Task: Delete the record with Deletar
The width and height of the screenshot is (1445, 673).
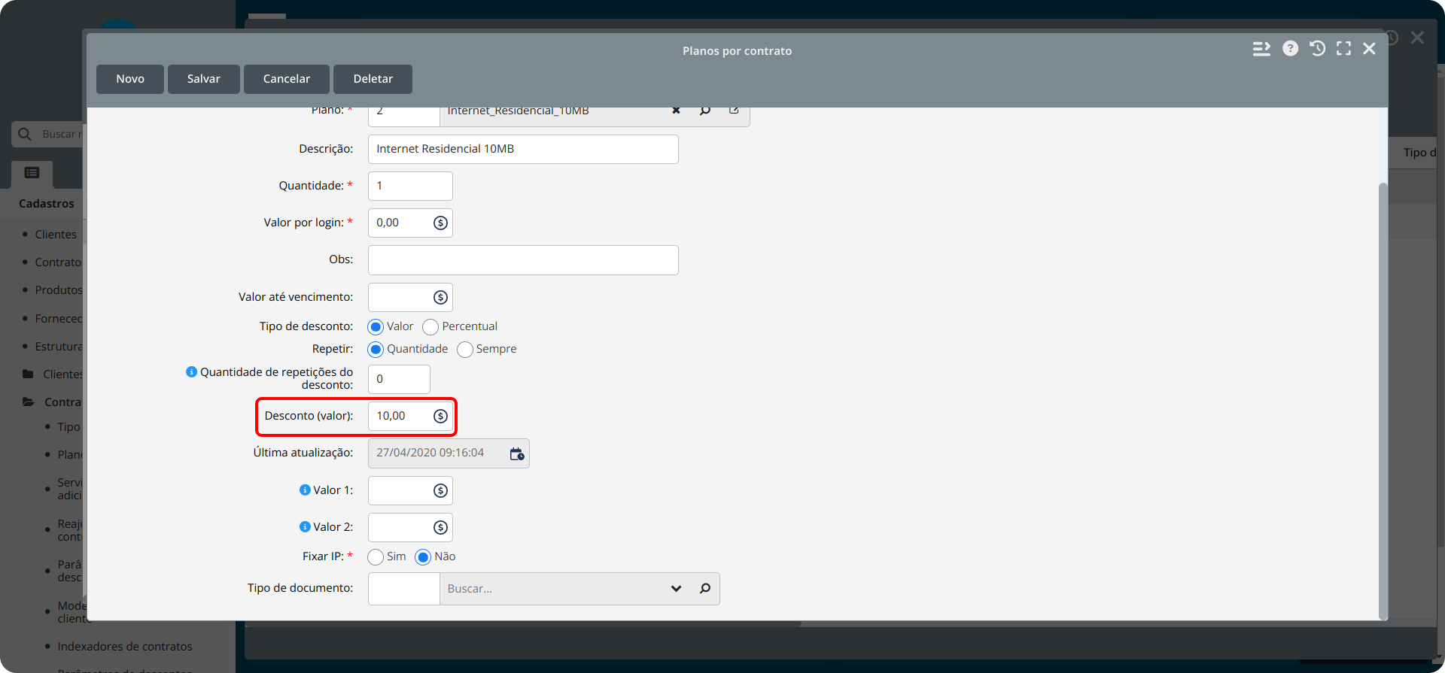Action: [x=373, y=79]
